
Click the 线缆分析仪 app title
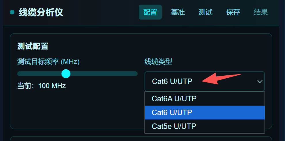tap(41, 12)
